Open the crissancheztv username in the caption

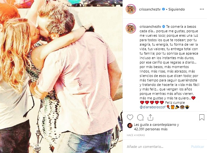(x=150, y=27)
